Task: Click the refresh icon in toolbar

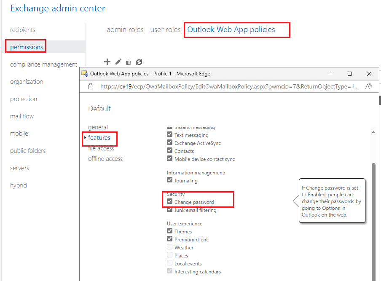Action: 139,62
